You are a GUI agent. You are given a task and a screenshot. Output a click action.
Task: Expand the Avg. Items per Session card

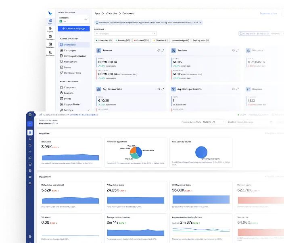(x=238, y=89)
